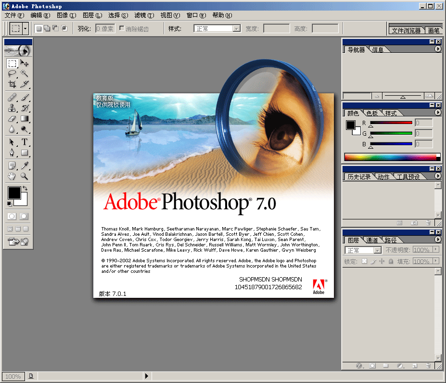Open the Color panel options menu
The height and width of the screenshot is (383, 446).
coord(438,113)
